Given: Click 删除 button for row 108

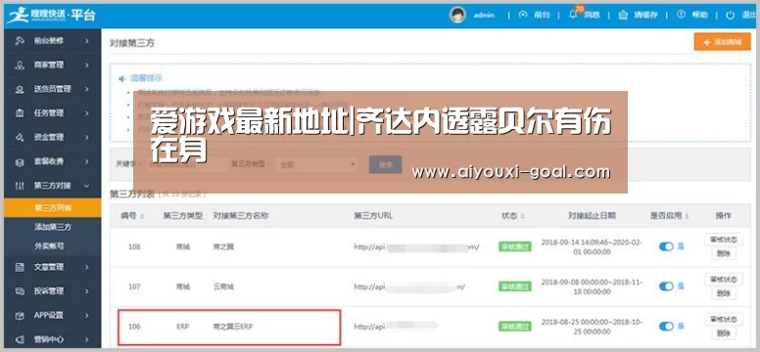Looking at the screenshot, I should point(723,253).
